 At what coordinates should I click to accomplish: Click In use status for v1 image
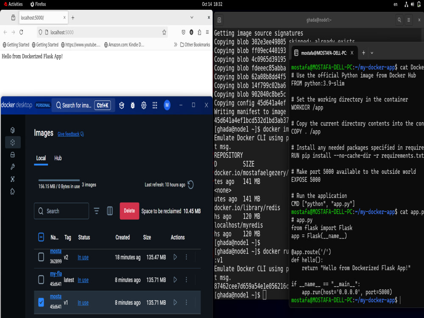[x=83, y=303]
